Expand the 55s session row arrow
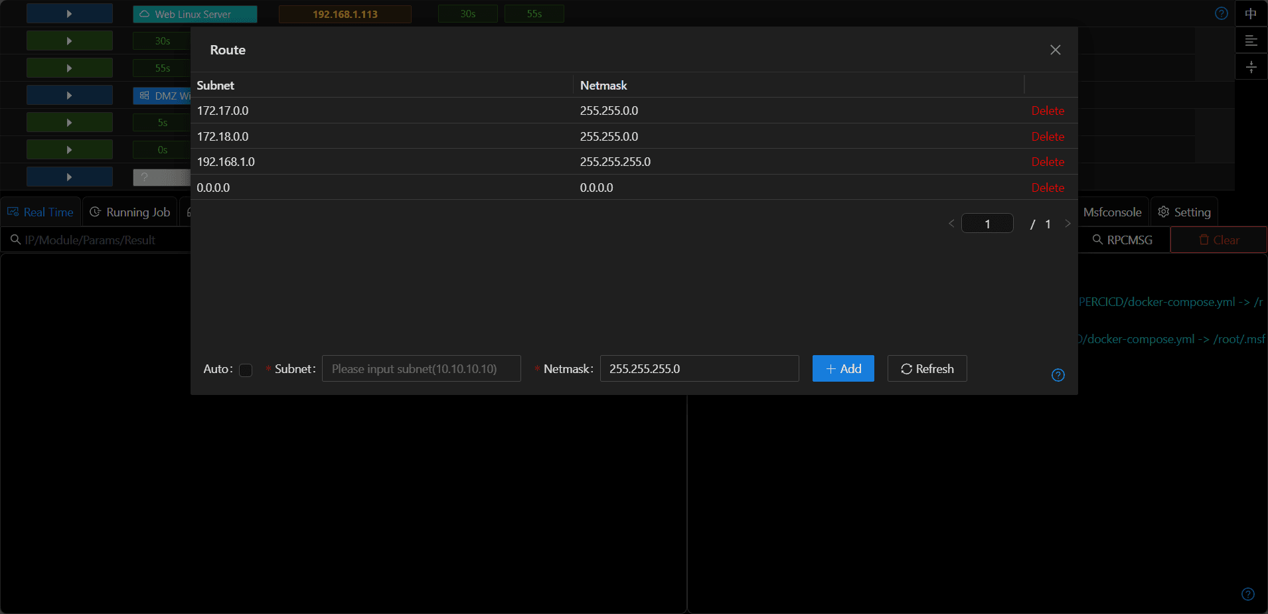Screen dimensions: 1268x614 [x=69, y=68]
